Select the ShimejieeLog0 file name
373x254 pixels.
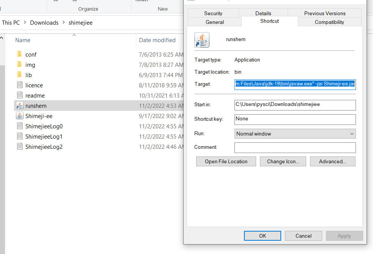coord(44,126)
